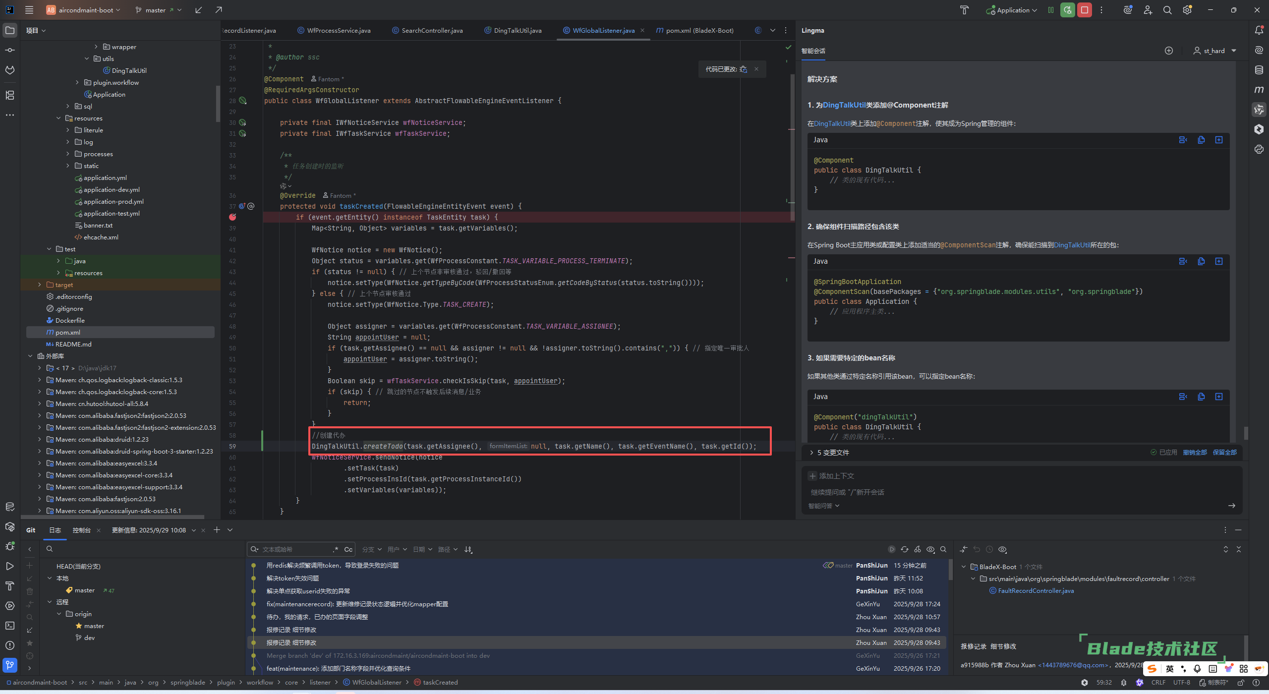The height and width of the screenshot is (694, 1269).
Task: Open the 用户 user filter dropdown
Action: click(x=397, y=549)
